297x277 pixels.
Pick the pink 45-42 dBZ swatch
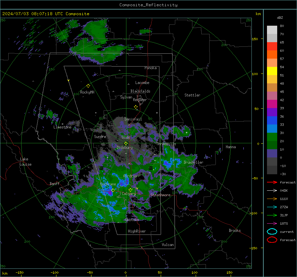pos(272,96)
